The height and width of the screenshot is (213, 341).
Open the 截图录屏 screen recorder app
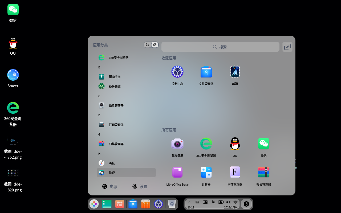click(177, 144)
